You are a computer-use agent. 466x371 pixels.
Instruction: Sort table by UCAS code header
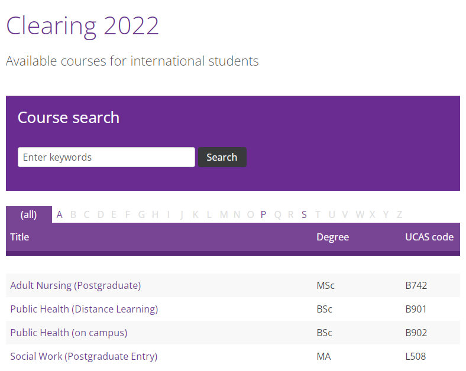click(429, 237)
